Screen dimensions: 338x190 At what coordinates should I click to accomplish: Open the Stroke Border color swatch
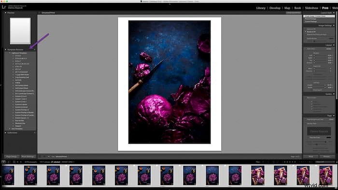coord(331,39)
